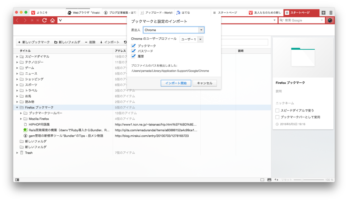Toggle image loading icon in status bar
Viewport: 348px width, 201px height.
269,180
